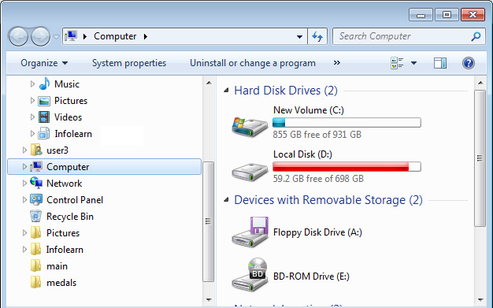
Task: Select the Computer tree item
Action: (x=104, y=167)
